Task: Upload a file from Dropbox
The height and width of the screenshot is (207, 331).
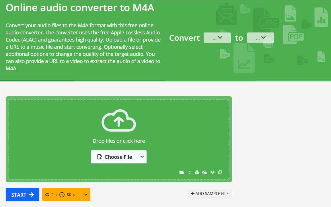Action: 212,172
